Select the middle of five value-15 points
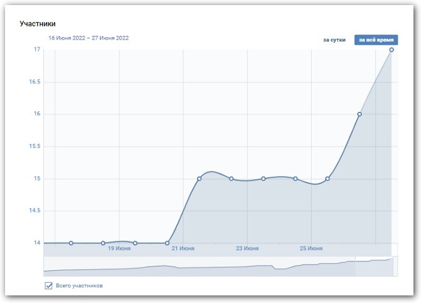Screen dimensions: 421x303 click(263, 179)
